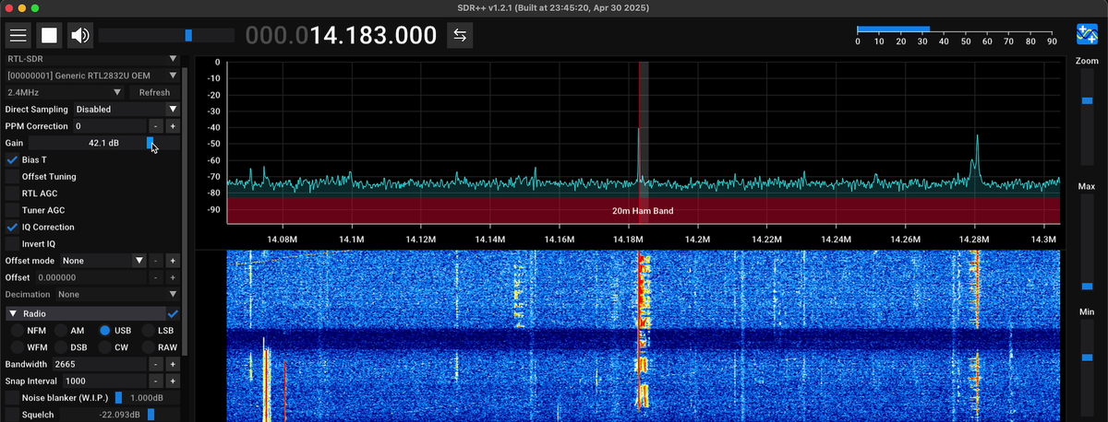The width and height of the screenshot is (1108, 422).
Task: Decrease Bandwidth with minus button
Action: (155, 364)
